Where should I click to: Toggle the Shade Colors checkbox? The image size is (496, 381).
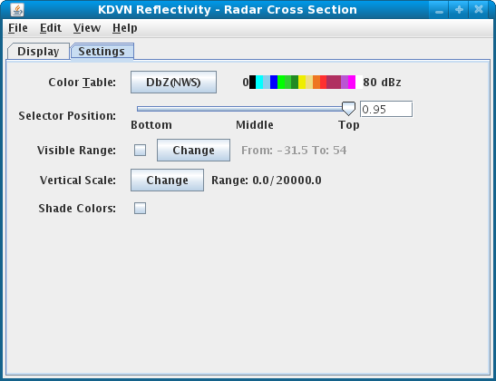tap(141, 209)
